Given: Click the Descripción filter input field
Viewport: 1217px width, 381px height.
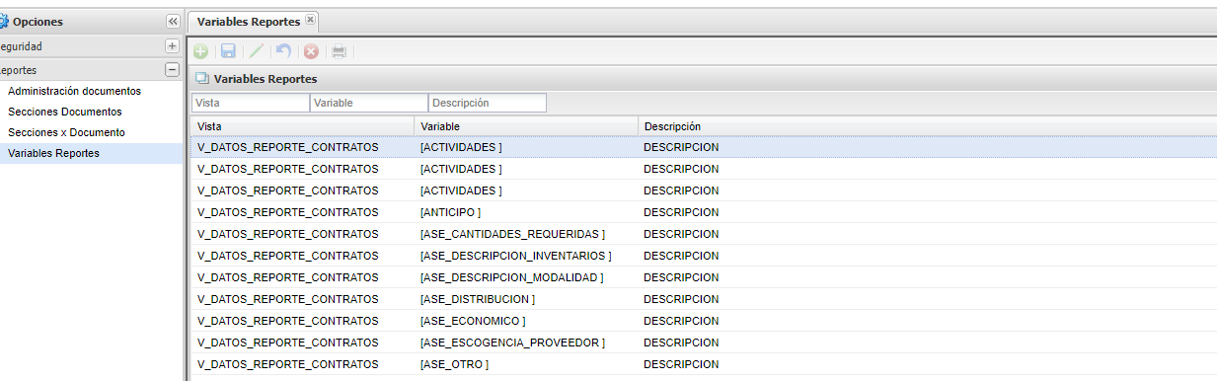Looking at the screenshot, I should click(x=488, y=103).
